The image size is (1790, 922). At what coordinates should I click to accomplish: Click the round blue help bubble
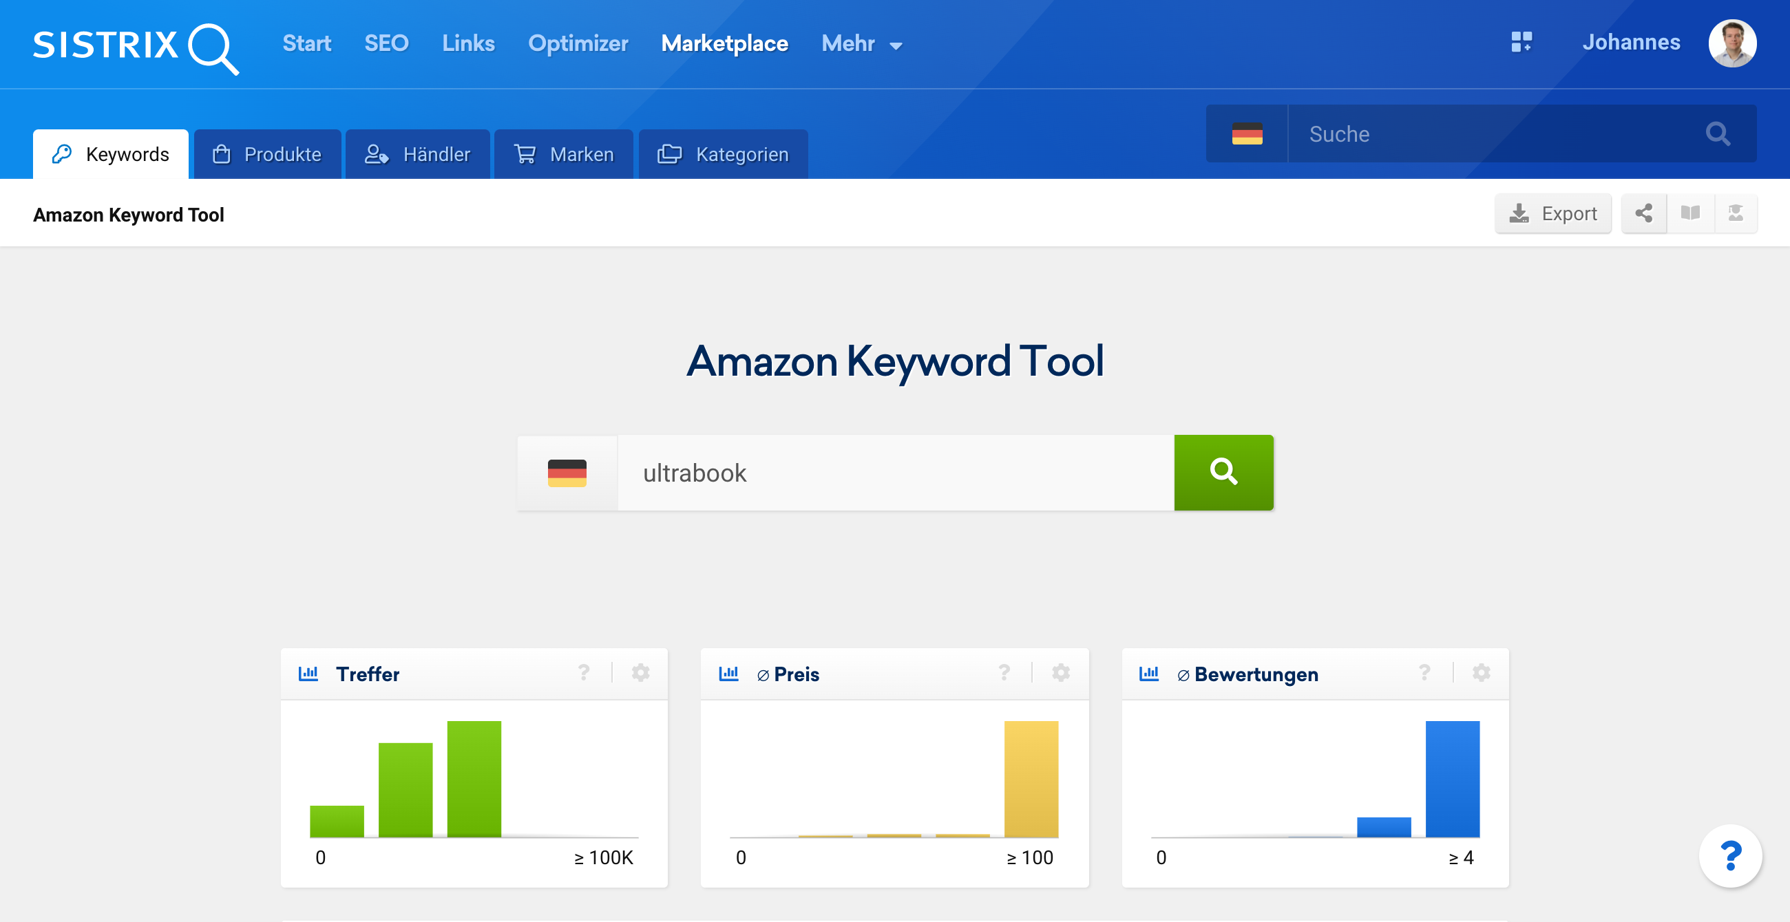click(x=1729, y=855)
